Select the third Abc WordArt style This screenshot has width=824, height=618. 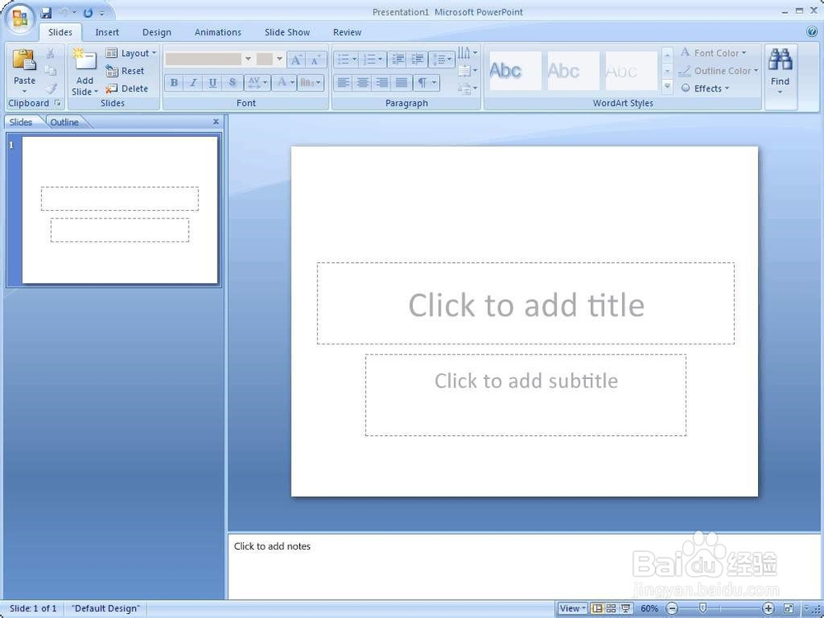pos(630,70)
